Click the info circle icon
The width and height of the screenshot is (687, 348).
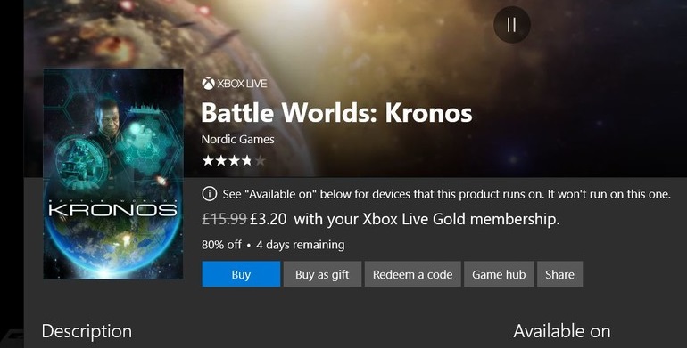tap(209, 194)
